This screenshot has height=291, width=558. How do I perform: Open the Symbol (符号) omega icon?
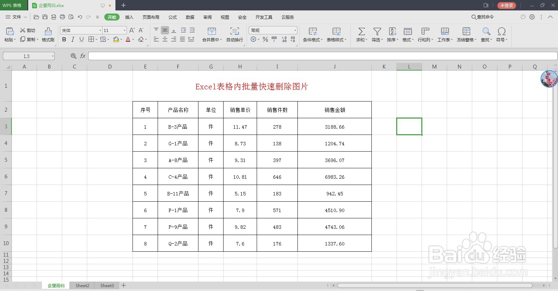pyautogui.click(x=502, y=31)
